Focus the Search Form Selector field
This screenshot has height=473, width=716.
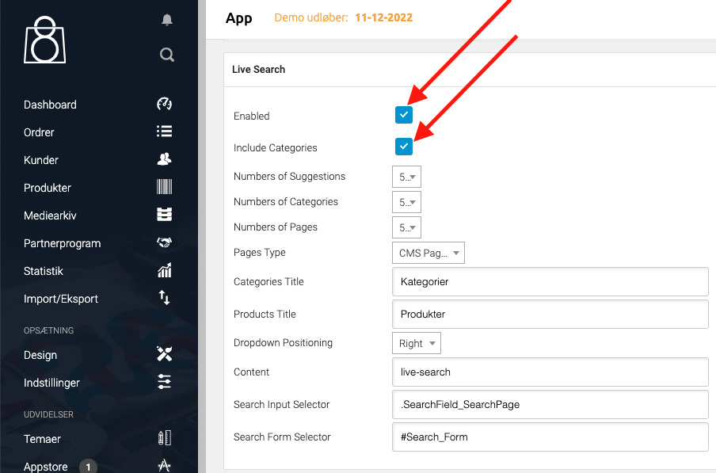click(x=550, y=437)
